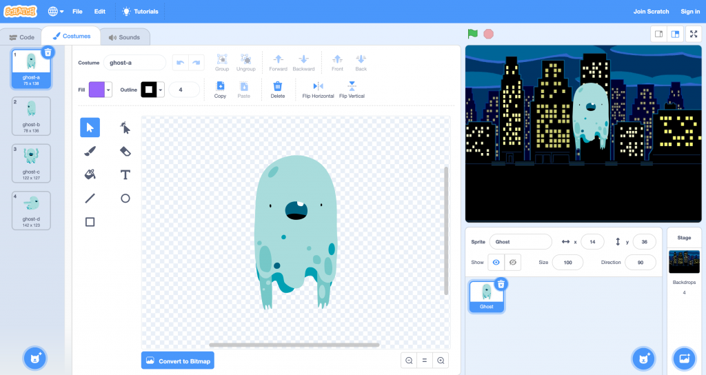Select the Costumes tab

pyautogui.click(x=72, y=36)
